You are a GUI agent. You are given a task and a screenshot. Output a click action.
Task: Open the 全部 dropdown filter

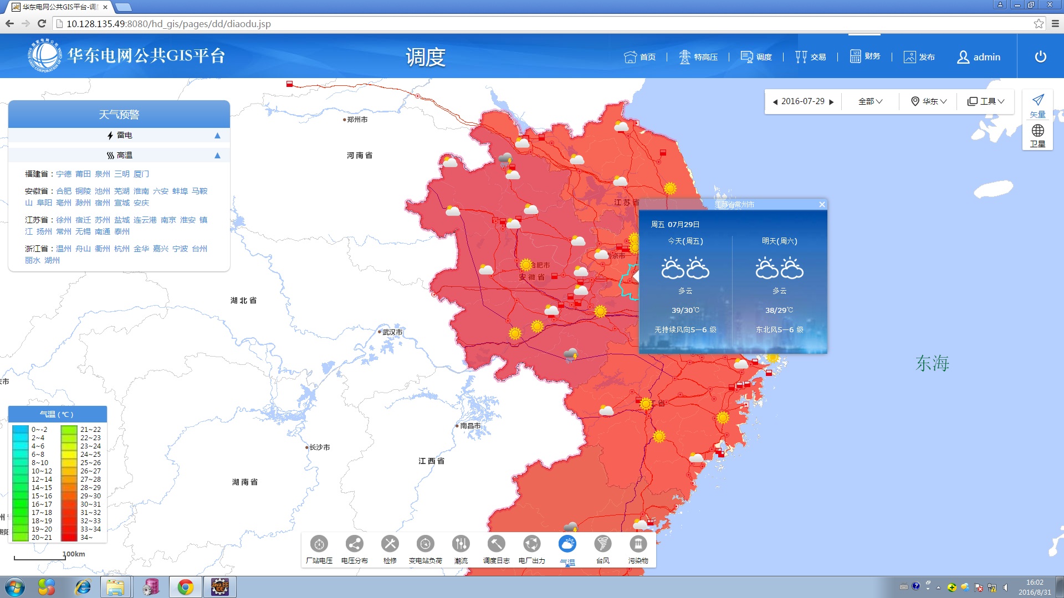click(870, 101)
